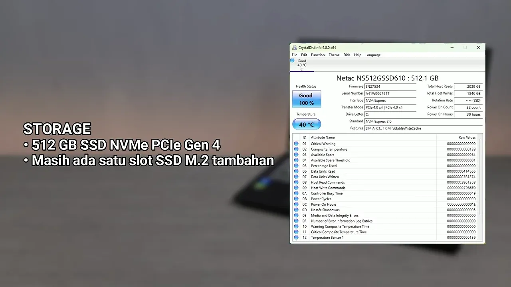This screenshot has width=511, height=287.
Task: Click the status icon for Media and Data Integrity Errors
Action: (296, 216)
